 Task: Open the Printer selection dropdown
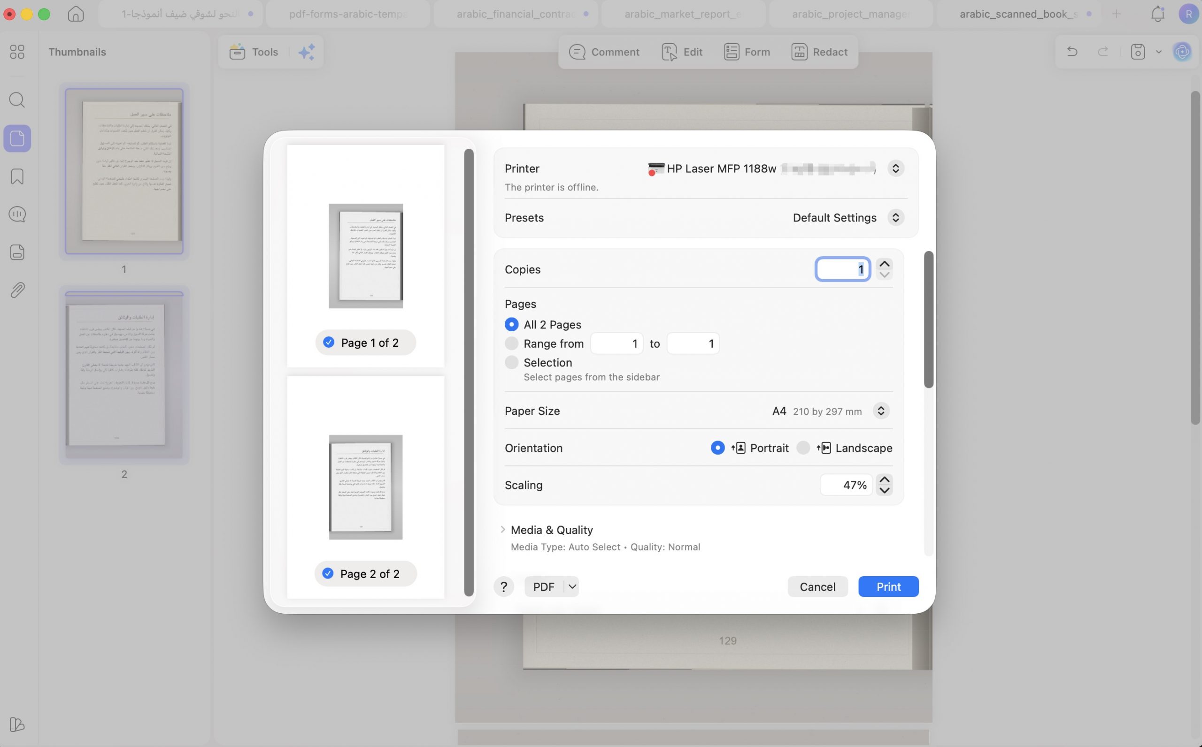coord(895,168)
